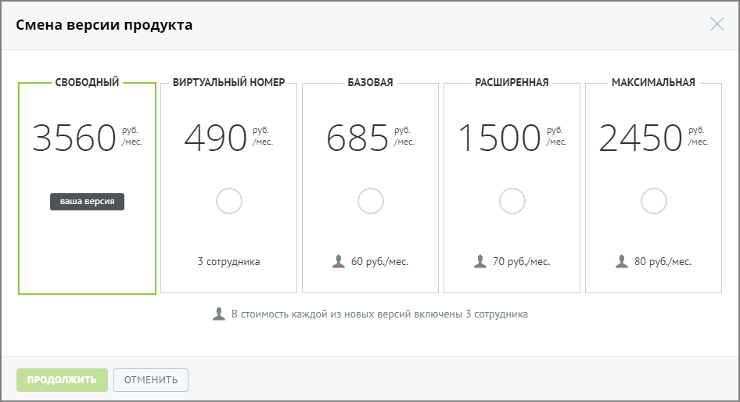This screenshot has width=740, height=402.
Task: Pick the Максимальная plan radio button
Action: click(x=654, y=201)
